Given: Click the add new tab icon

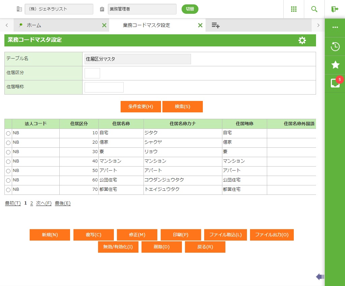Looking at the screenshot, I should [x=216, y=25].
